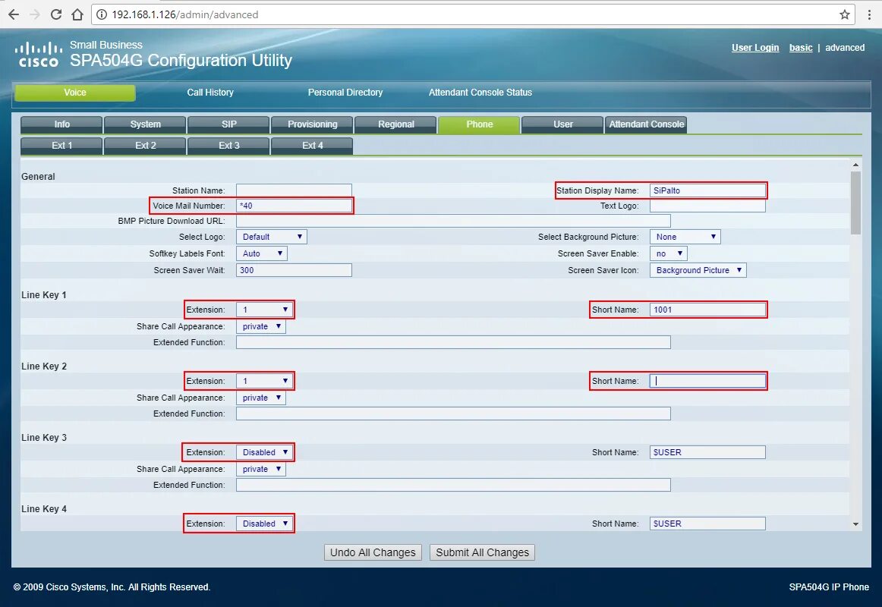Open the Personal Directory tab
The width and height of the screenshot is (882, 607).
pos(345,93)
